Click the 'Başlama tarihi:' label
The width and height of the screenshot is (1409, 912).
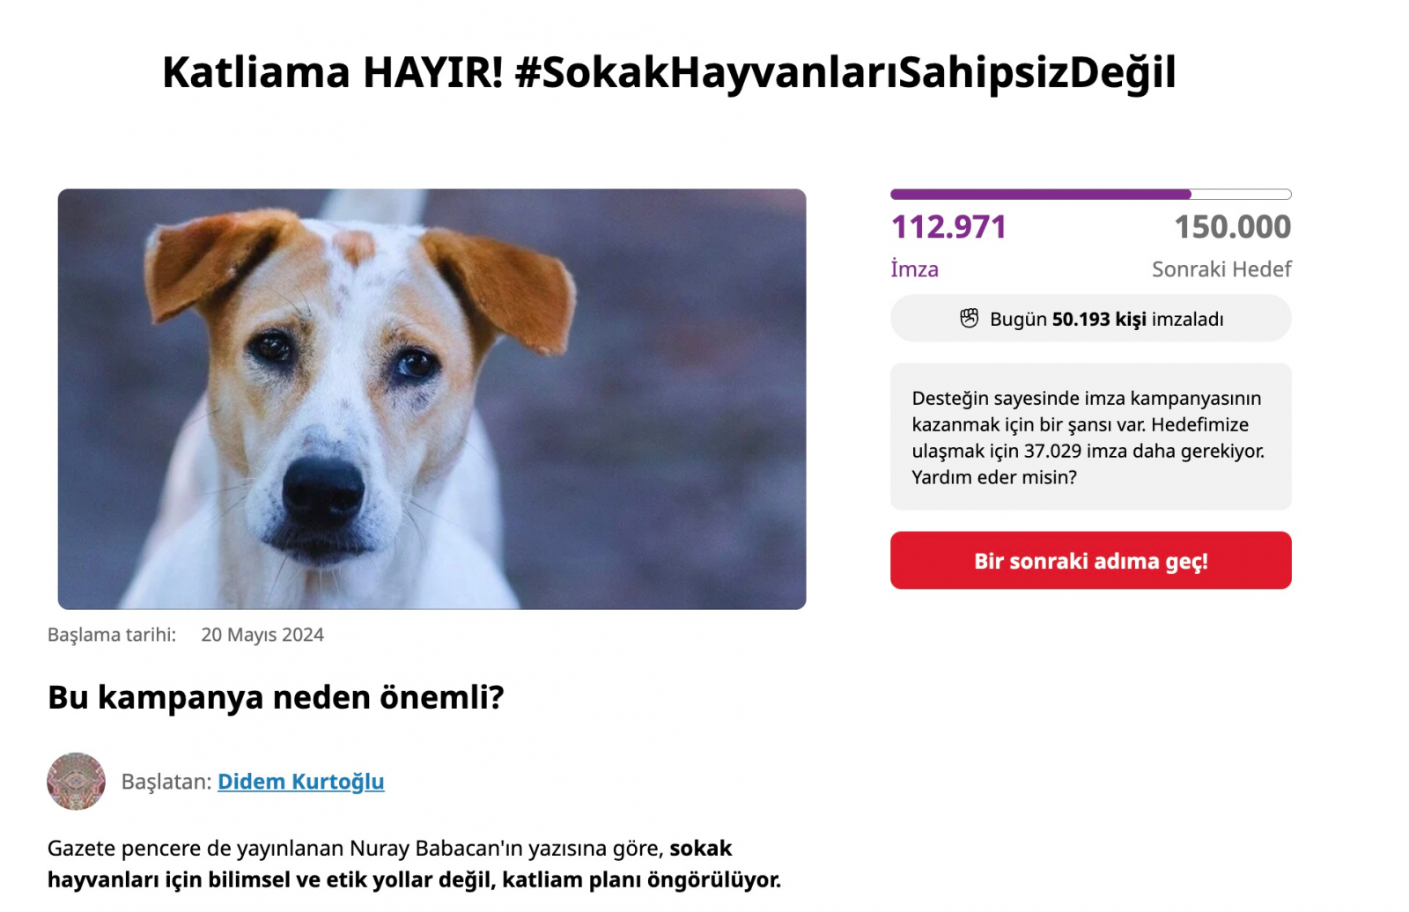pos(112,635)
